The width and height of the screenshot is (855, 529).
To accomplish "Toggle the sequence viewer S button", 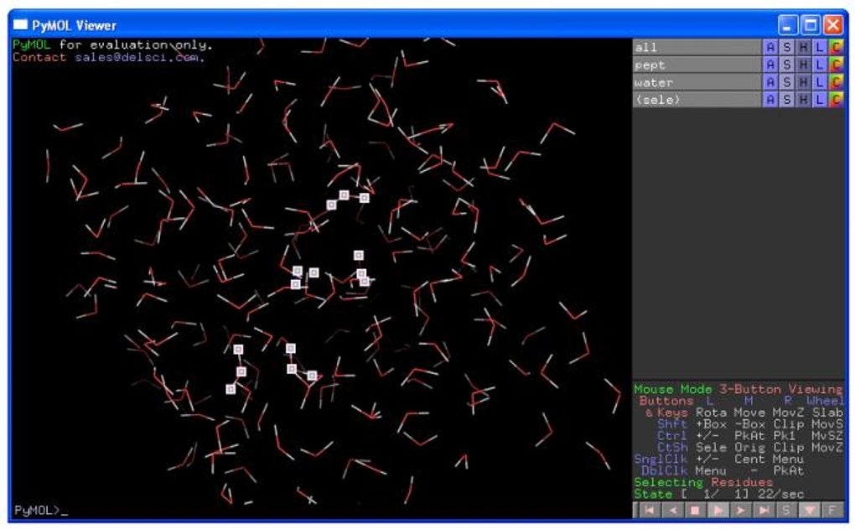I will pos(786,511).
